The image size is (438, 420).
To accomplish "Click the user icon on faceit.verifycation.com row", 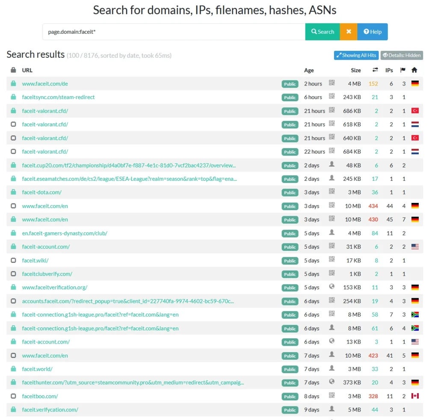I will (x=331, y=409).
